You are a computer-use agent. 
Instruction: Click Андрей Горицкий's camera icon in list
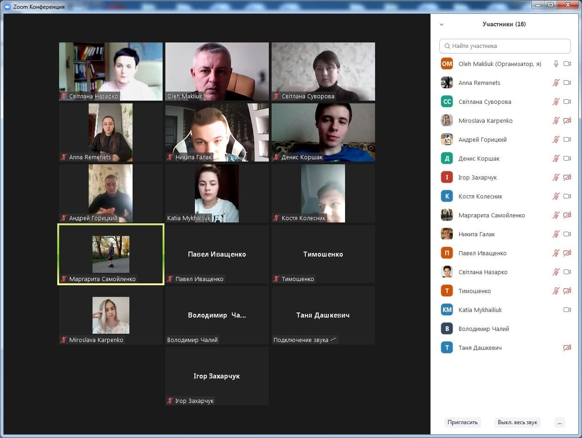tap(567, 139)
